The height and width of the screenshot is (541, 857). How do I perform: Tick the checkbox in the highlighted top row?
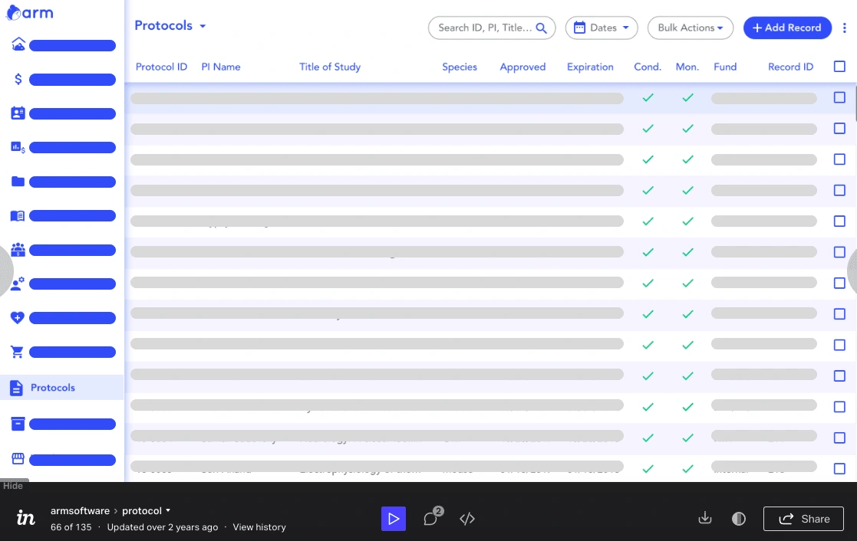[839, 97]
